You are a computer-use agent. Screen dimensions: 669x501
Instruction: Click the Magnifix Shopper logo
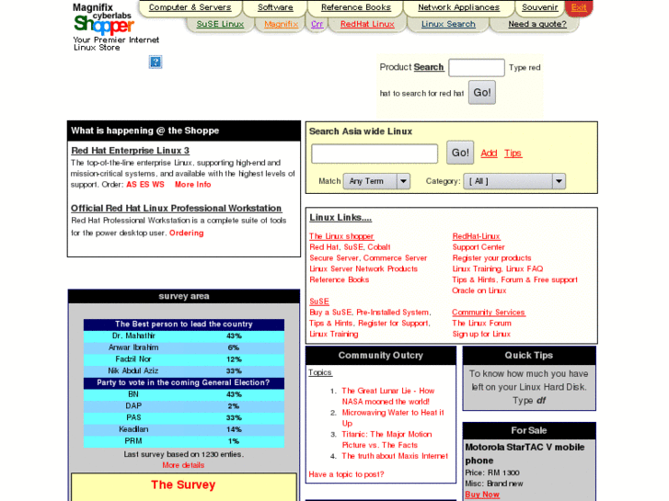click(104, 19)
